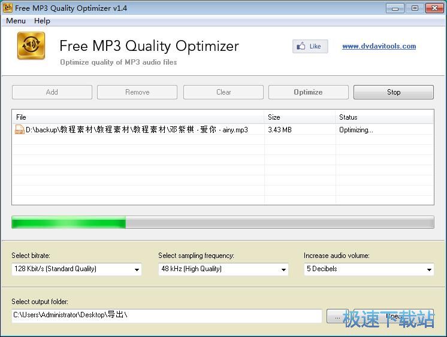The image size is (447, 337).
Task: Sort by the File column header
Action: tap(138, 117)
